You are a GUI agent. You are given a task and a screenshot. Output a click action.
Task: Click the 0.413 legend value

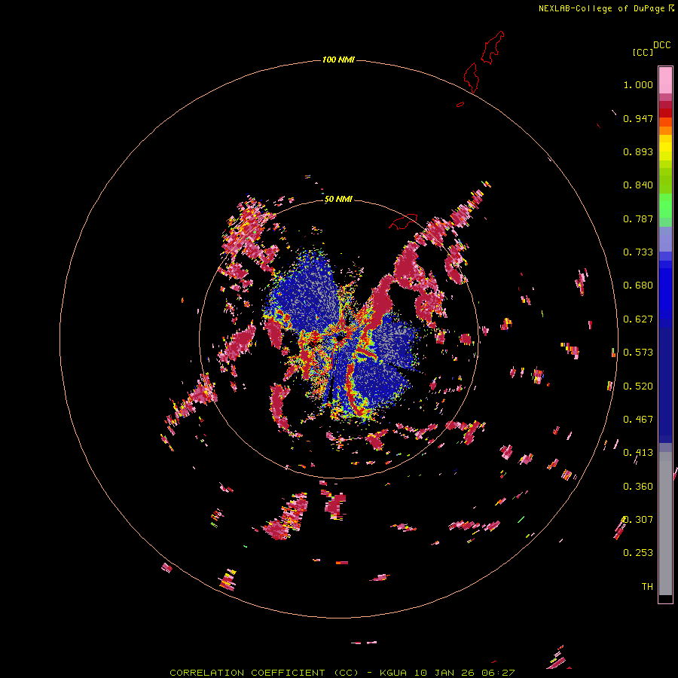pyautogui.click(x=638, y=453)
